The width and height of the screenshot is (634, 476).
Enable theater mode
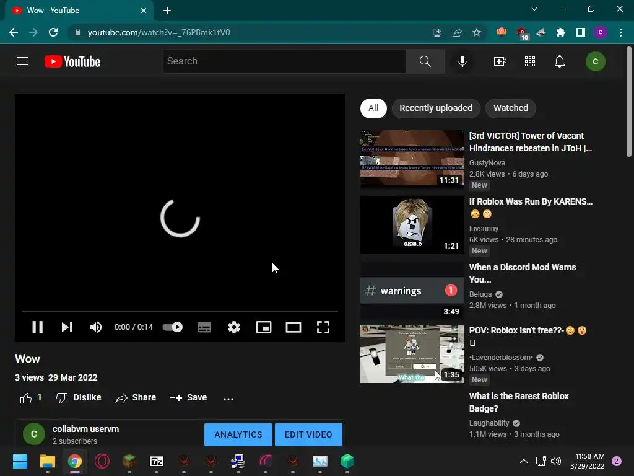[293, 327]
